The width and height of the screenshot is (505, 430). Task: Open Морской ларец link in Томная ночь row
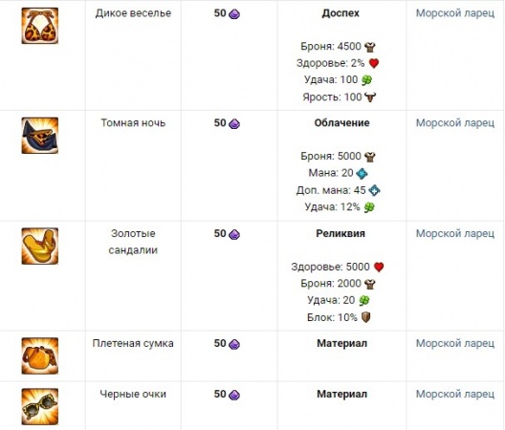point(455,123)
